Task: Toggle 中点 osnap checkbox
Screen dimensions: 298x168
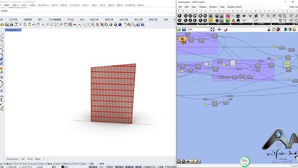Action: pos(20,164)
